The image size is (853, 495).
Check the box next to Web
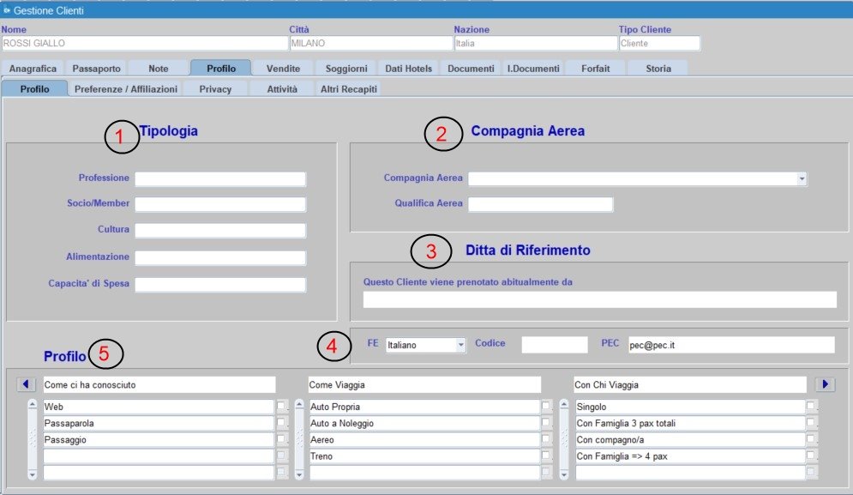point(283,406)
